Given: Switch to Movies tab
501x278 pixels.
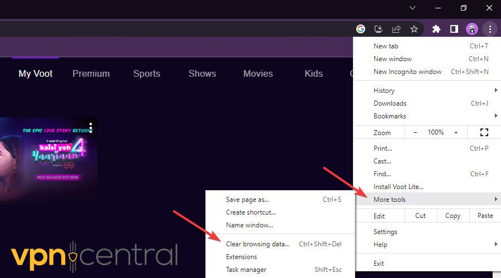Looking at the screenshot, I should [x=258, y=73].
